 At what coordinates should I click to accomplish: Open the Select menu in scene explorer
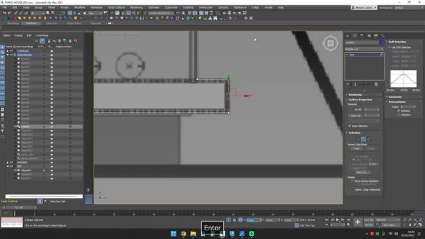(7, 35)
